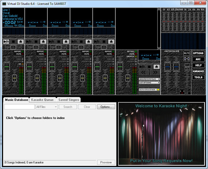The height and width of the screenshot is (169, 208).
Task: Expand the Add/Remove Files menu
Action: (149, 79)
